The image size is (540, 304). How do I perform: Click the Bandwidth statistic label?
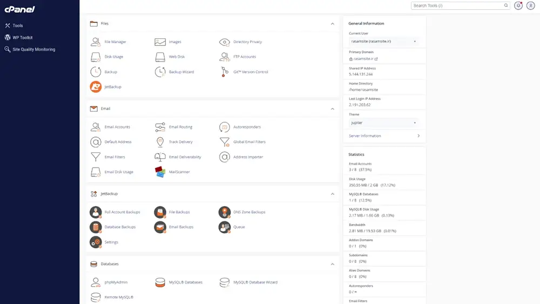tap(357, 225)
